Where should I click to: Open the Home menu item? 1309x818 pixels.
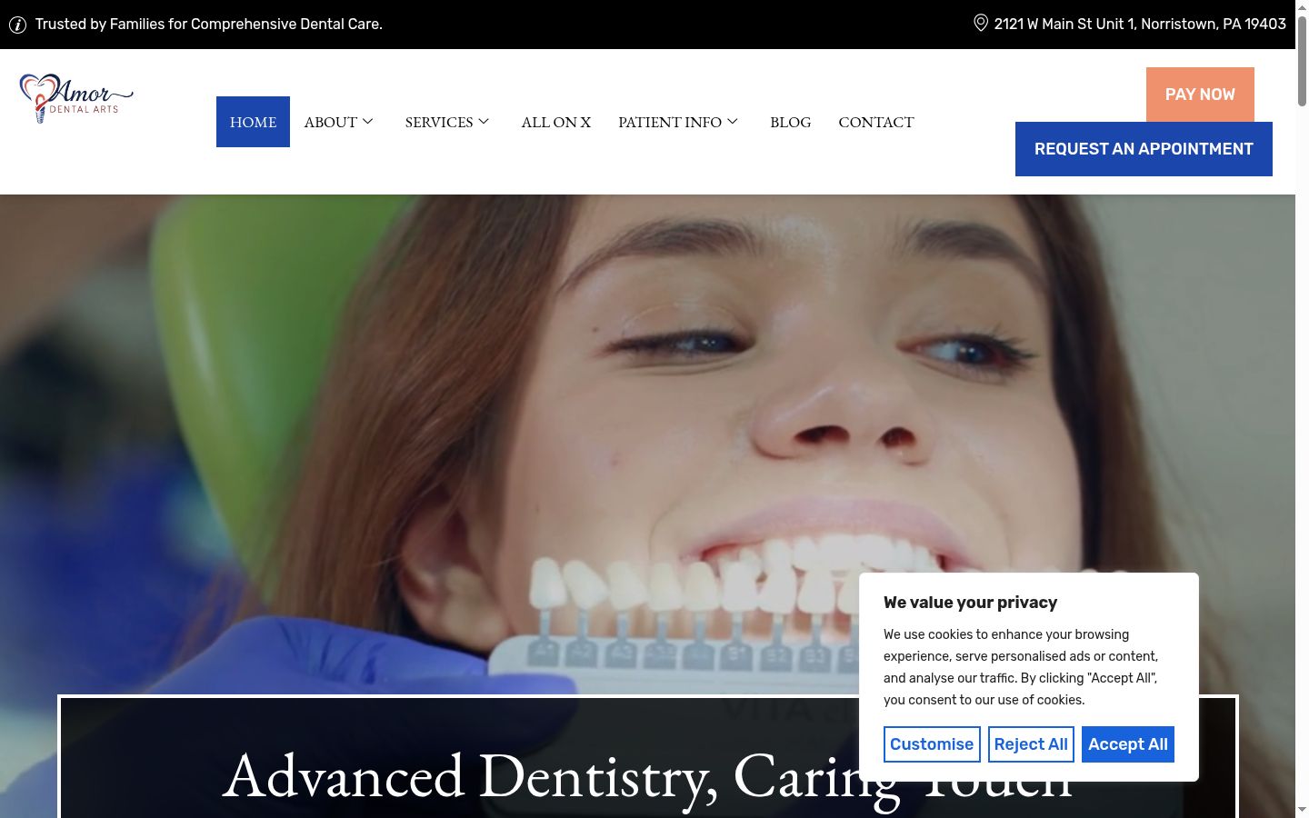(x=253, y=122)
